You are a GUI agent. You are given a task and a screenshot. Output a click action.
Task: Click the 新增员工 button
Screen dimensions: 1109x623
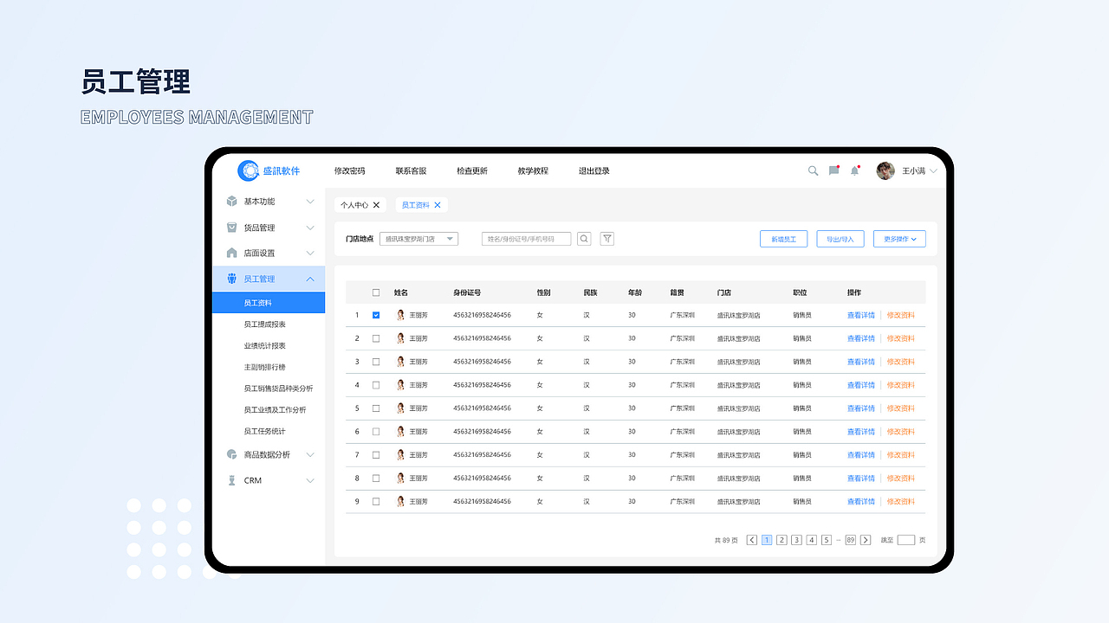[x=783, y=239]
